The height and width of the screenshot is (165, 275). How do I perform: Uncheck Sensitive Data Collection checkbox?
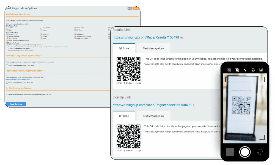coord(75,36)
